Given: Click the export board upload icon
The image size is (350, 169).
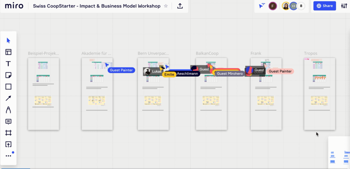Looking at the screenshot, I should pyautogui.click(x=180, y=6).
